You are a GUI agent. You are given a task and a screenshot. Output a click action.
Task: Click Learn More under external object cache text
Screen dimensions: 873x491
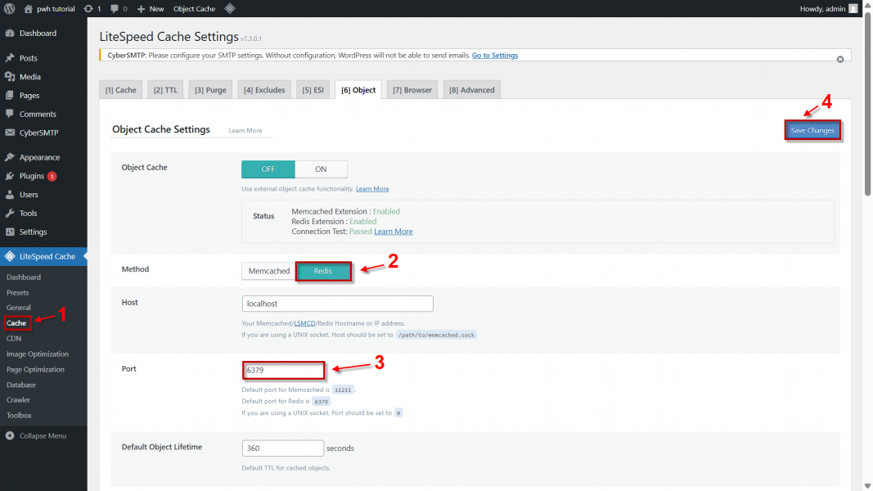(x=372, y=189)
